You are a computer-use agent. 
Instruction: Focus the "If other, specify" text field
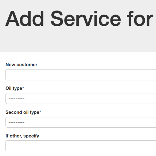click(x=81, y=146)
